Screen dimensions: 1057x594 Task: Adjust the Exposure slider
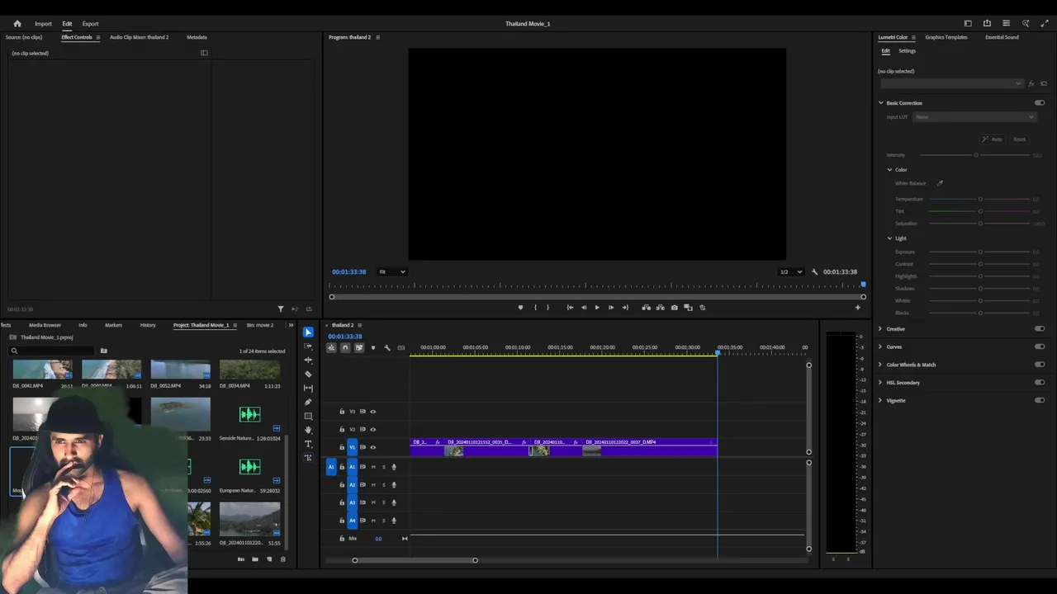click(980, 252)
